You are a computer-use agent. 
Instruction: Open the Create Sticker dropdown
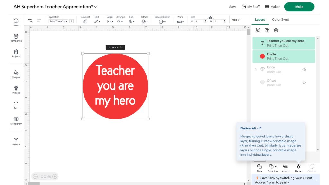(x=162, y=22)
